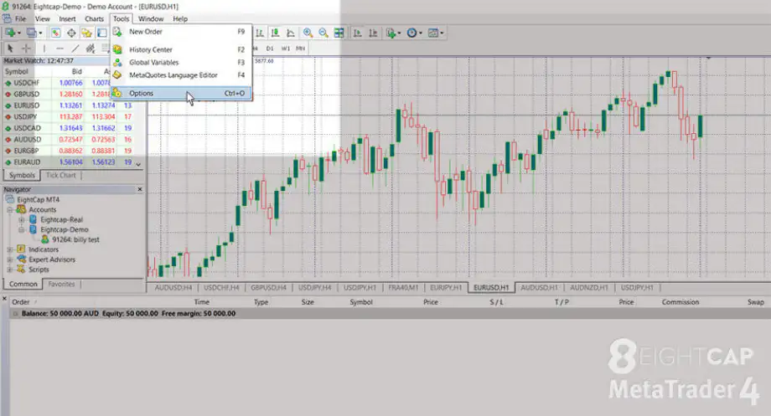Click the tile windows grid icon
This screenshot has width=771, height=416.
339,33
